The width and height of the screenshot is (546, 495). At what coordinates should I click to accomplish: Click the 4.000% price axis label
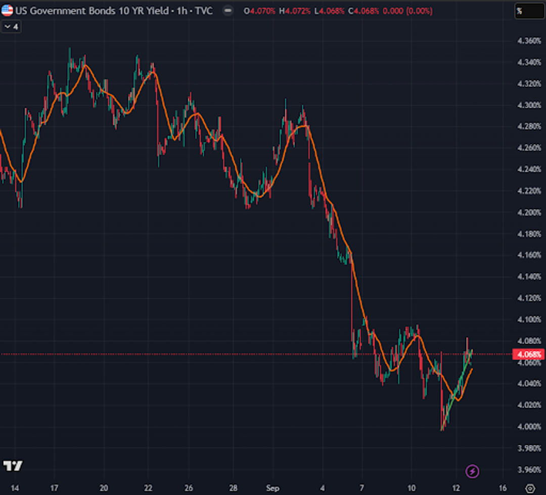coord(529,427)
